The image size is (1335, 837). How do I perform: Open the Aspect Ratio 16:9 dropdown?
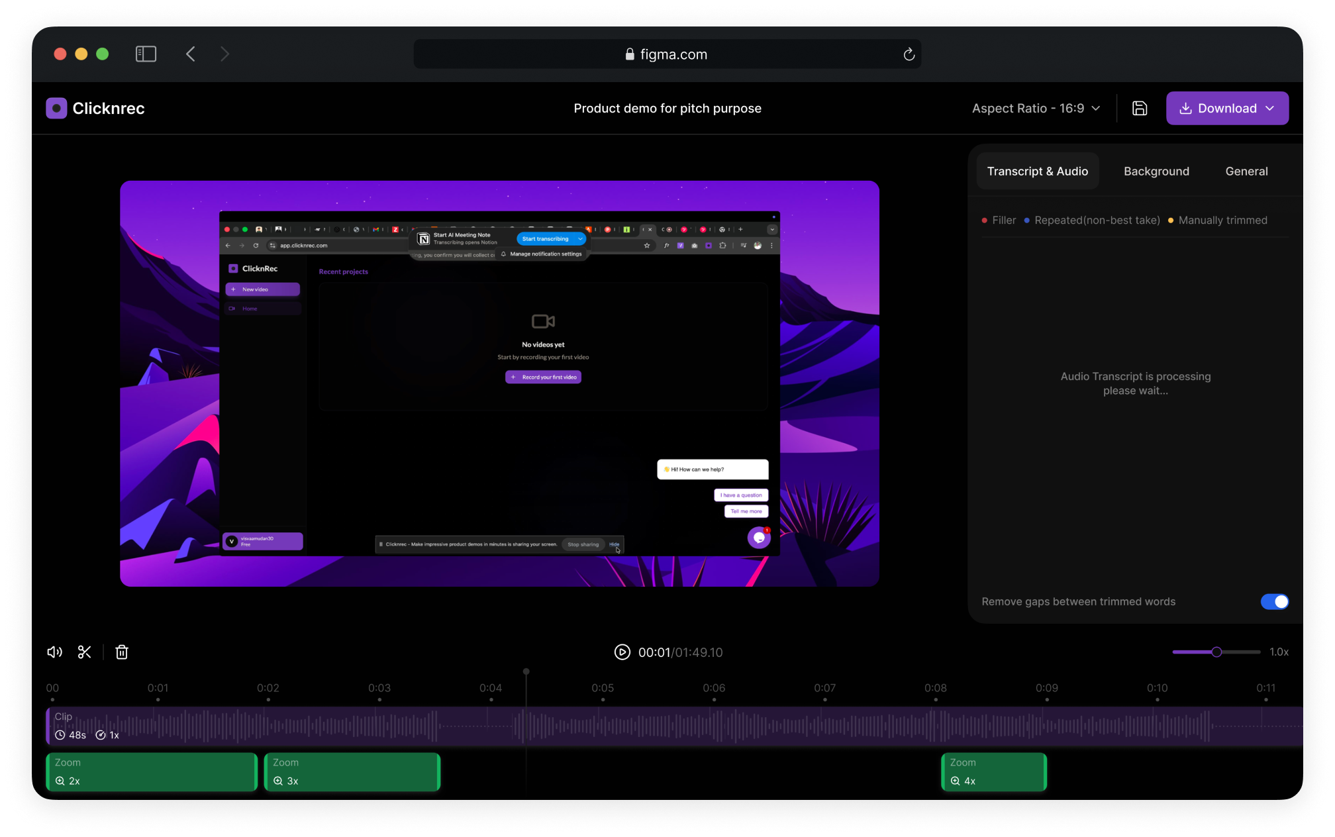pyautogui.click(x=1036, y=109)
